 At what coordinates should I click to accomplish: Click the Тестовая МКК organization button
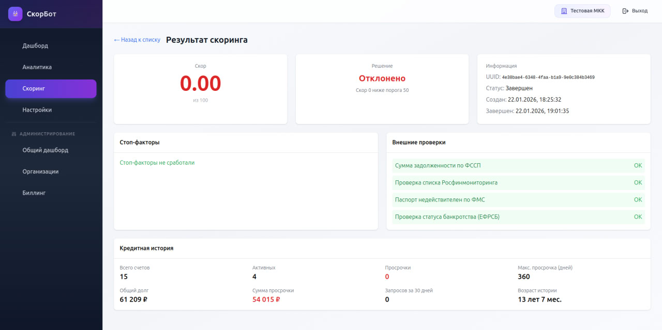pyautogui.click(x=582, y=10)
